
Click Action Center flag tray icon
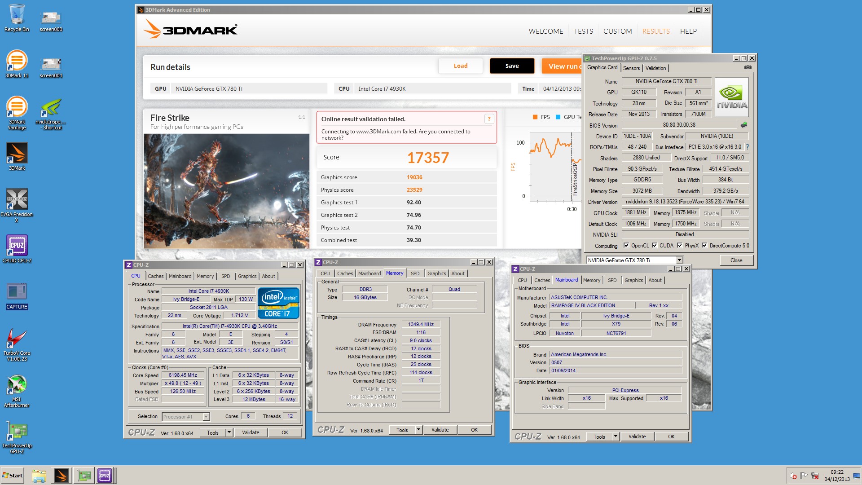coord(804,476)
